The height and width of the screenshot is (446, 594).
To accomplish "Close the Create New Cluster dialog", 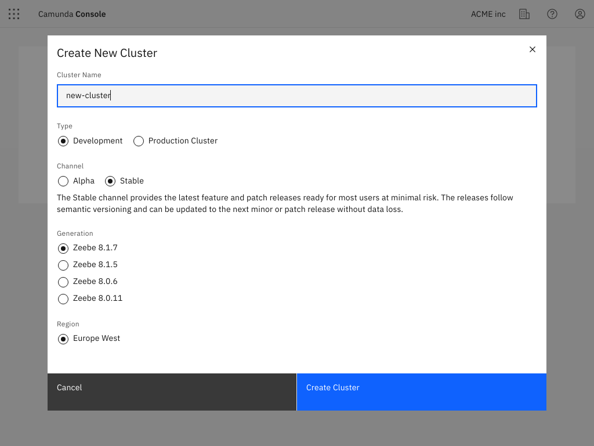I will coord(532,49).
